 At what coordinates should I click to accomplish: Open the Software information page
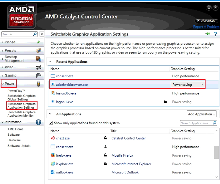pyautogui.click(x=14, y=135)
